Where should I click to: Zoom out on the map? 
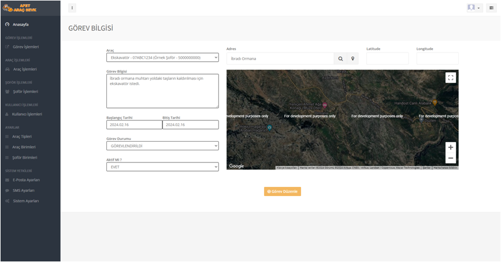[x=451, y=158]
